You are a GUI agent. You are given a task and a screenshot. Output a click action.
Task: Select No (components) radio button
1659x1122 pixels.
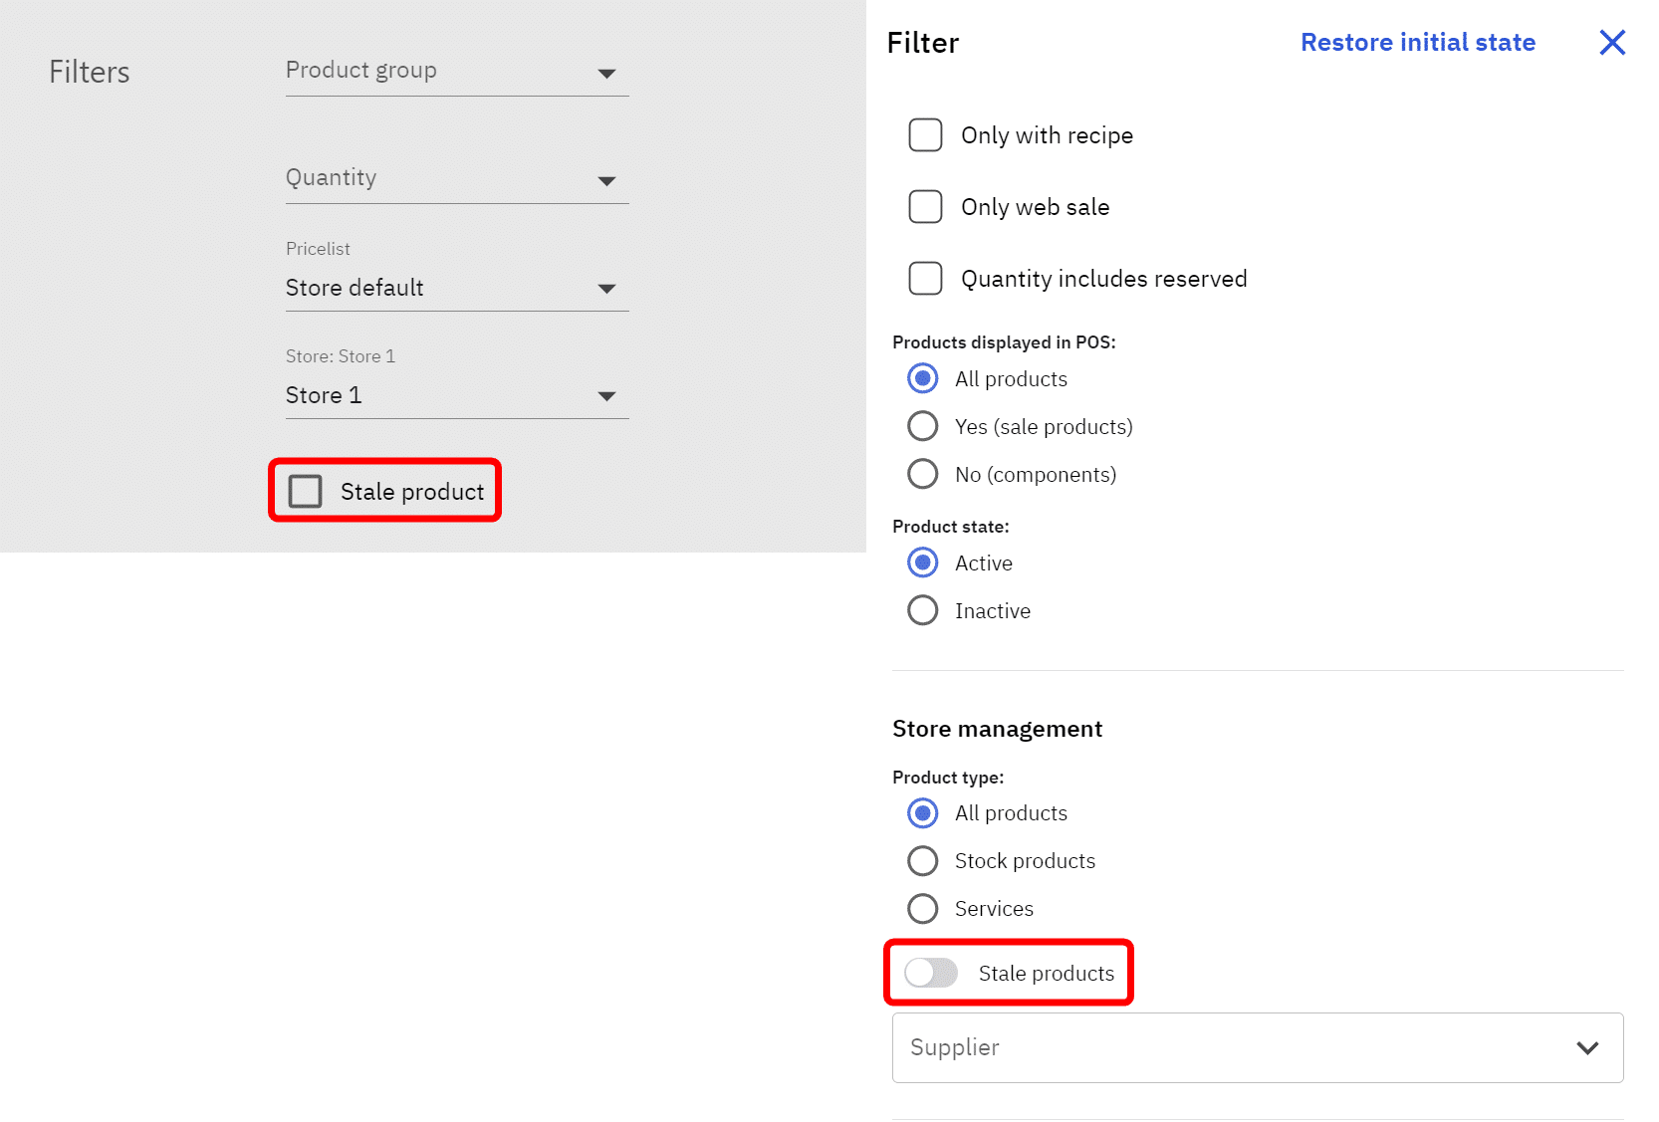tap(923, 475)
